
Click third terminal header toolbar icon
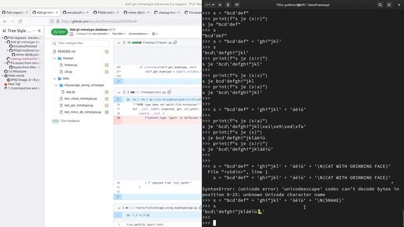[228, 4]
